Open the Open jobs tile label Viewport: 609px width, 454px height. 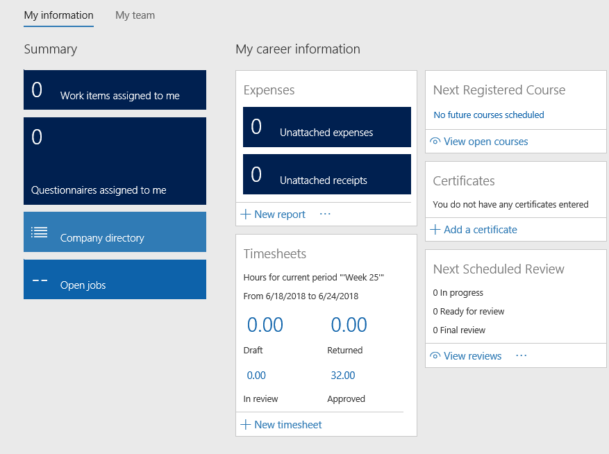(83, 285)
